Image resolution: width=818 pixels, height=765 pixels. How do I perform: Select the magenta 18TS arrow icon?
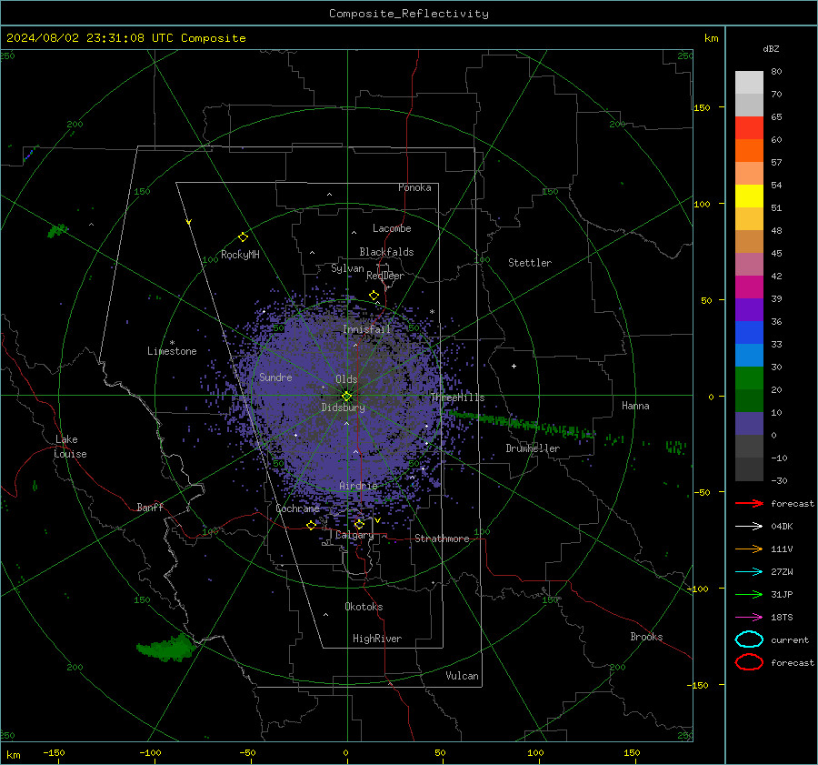[x=749, y=618]
